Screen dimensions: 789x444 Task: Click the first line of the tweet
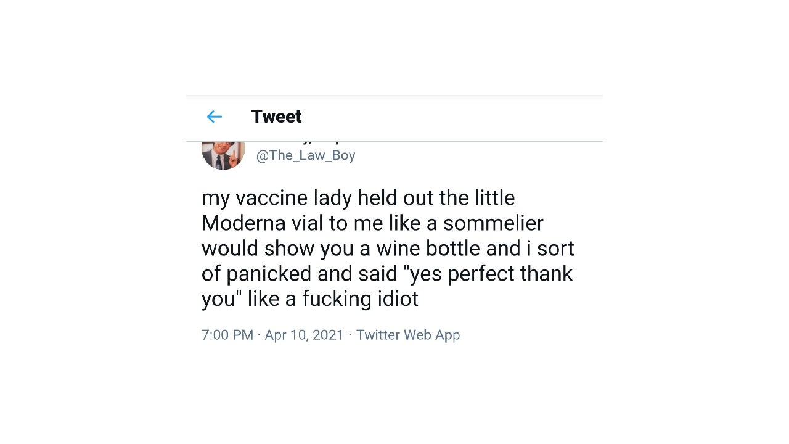358,197
